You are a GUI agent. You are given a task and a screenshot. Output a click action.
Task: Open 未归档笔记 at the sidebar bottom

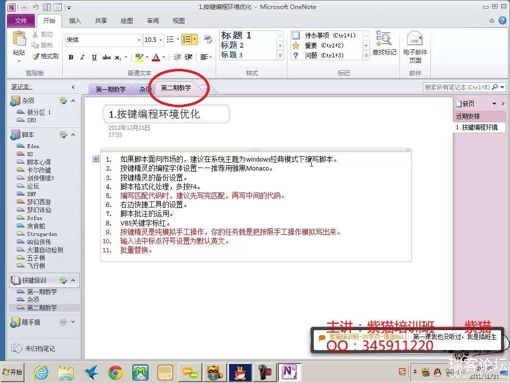[x=40, y=349]
